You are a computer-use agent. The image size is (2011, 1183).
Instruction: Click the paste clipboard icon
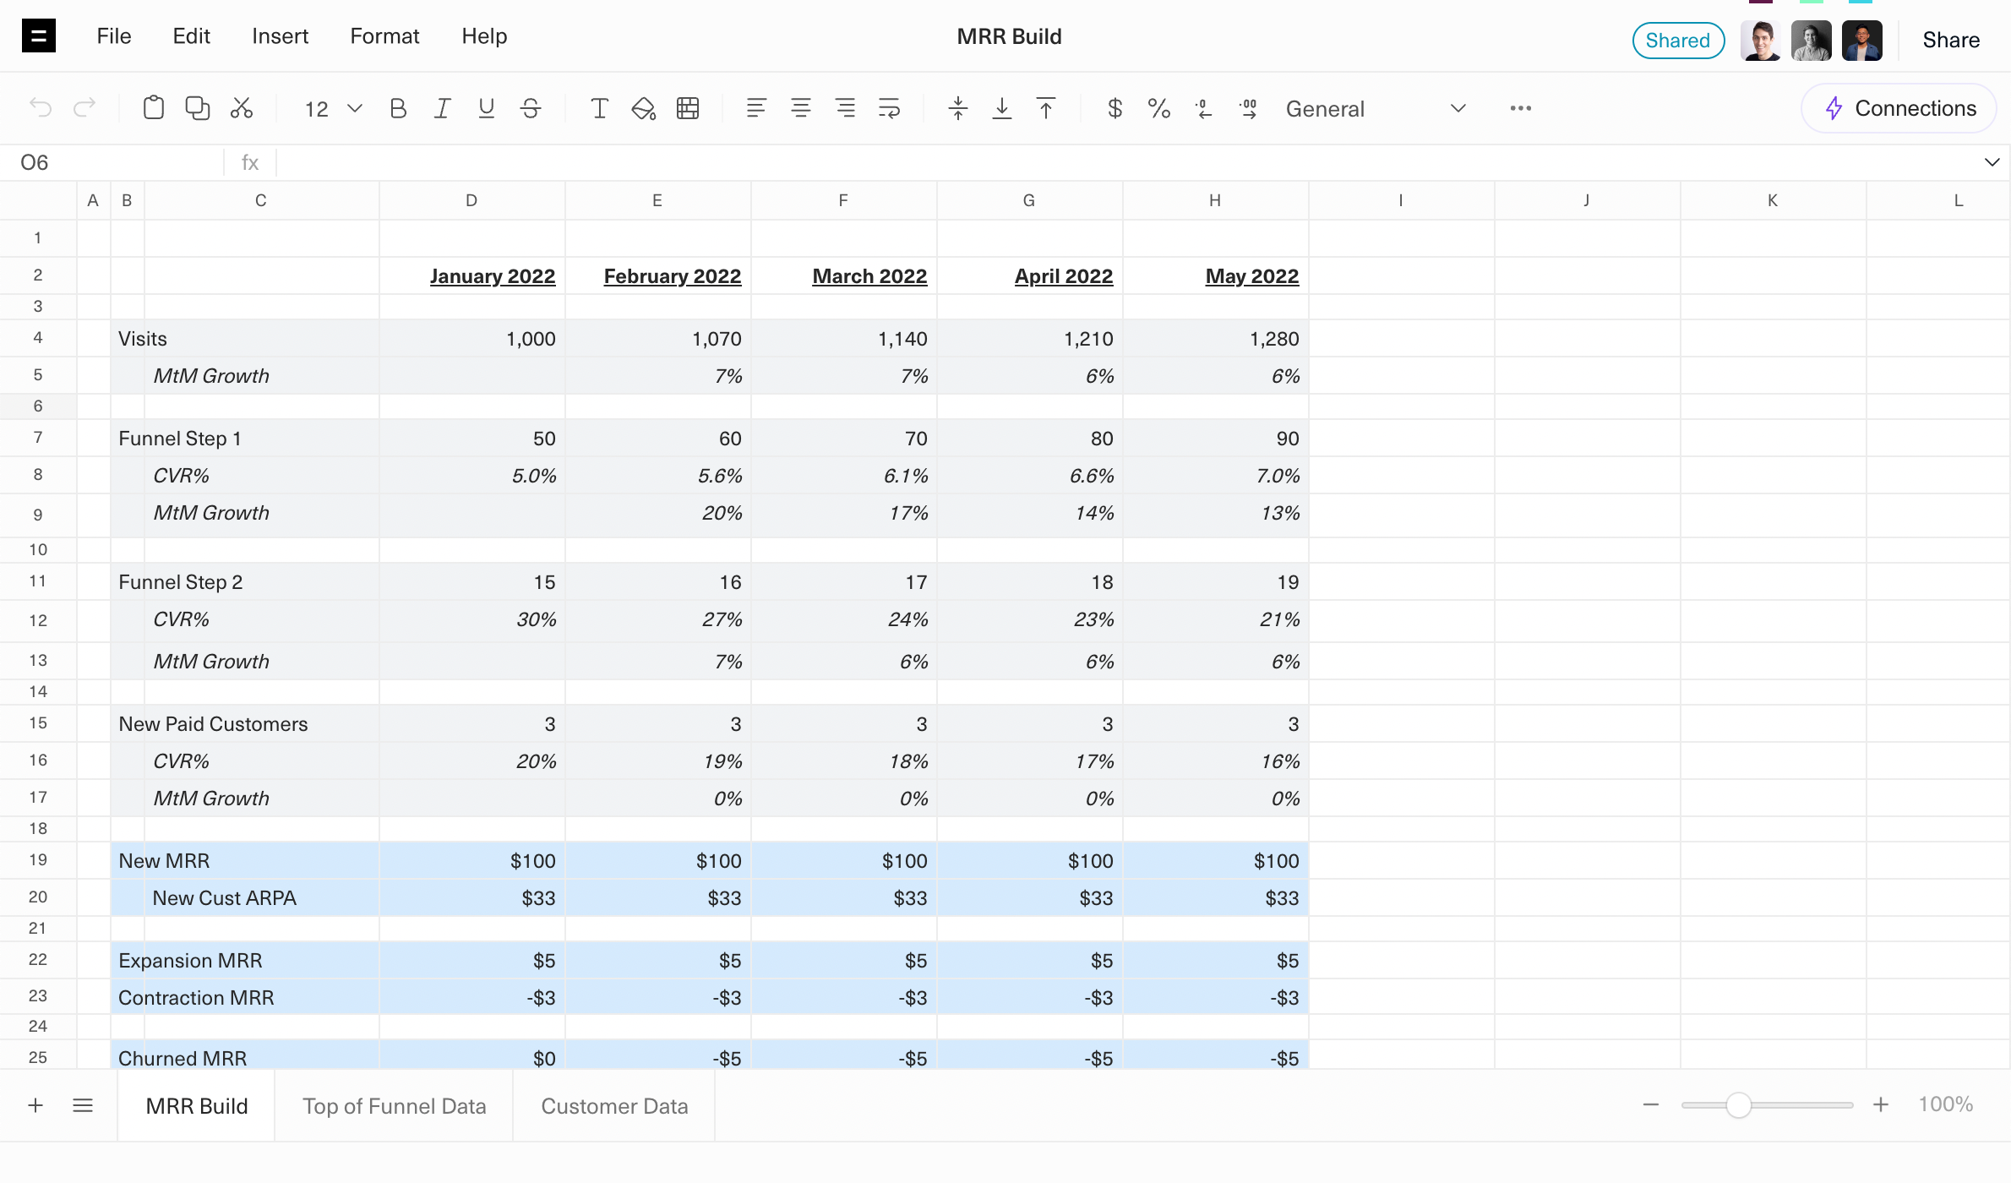(153, 108)
